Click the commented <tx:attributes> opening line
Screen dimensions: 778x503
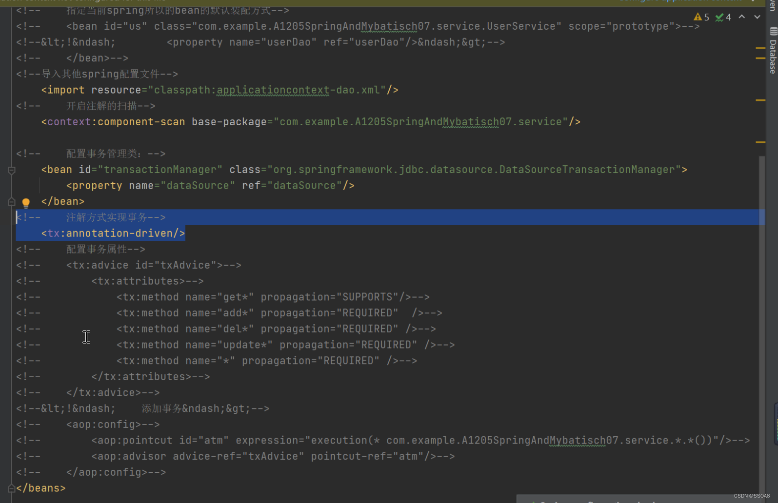110,281
